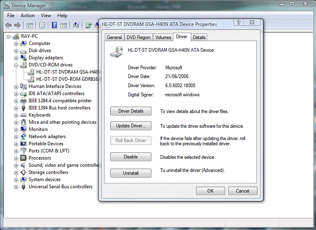Click the Sound, video and game controllers speaker icon

23,165
